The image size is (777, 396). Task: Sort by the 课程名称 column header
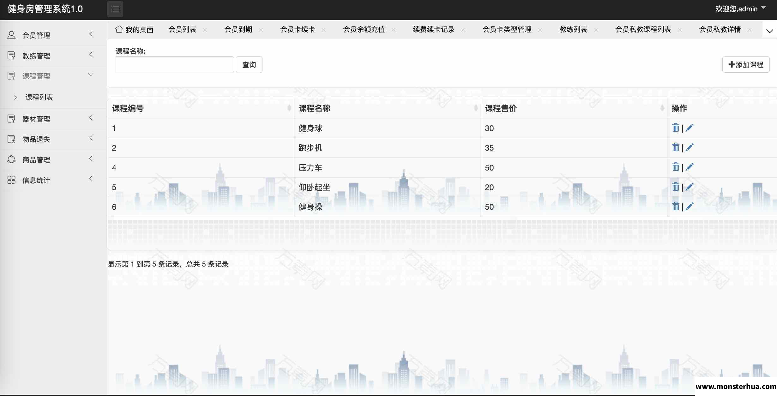click(x=388, y=108)
